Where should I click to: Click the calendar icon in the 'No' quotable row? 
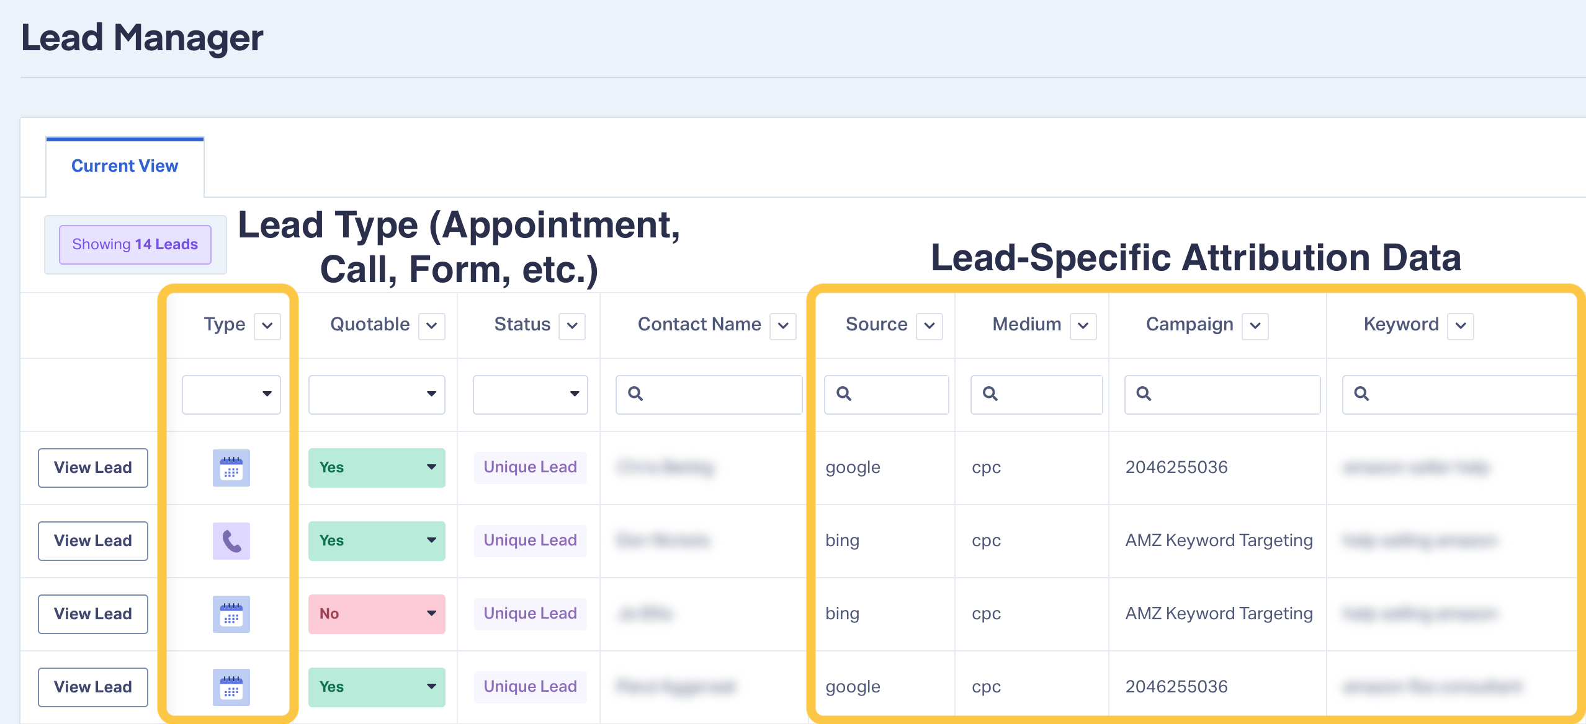231,614
